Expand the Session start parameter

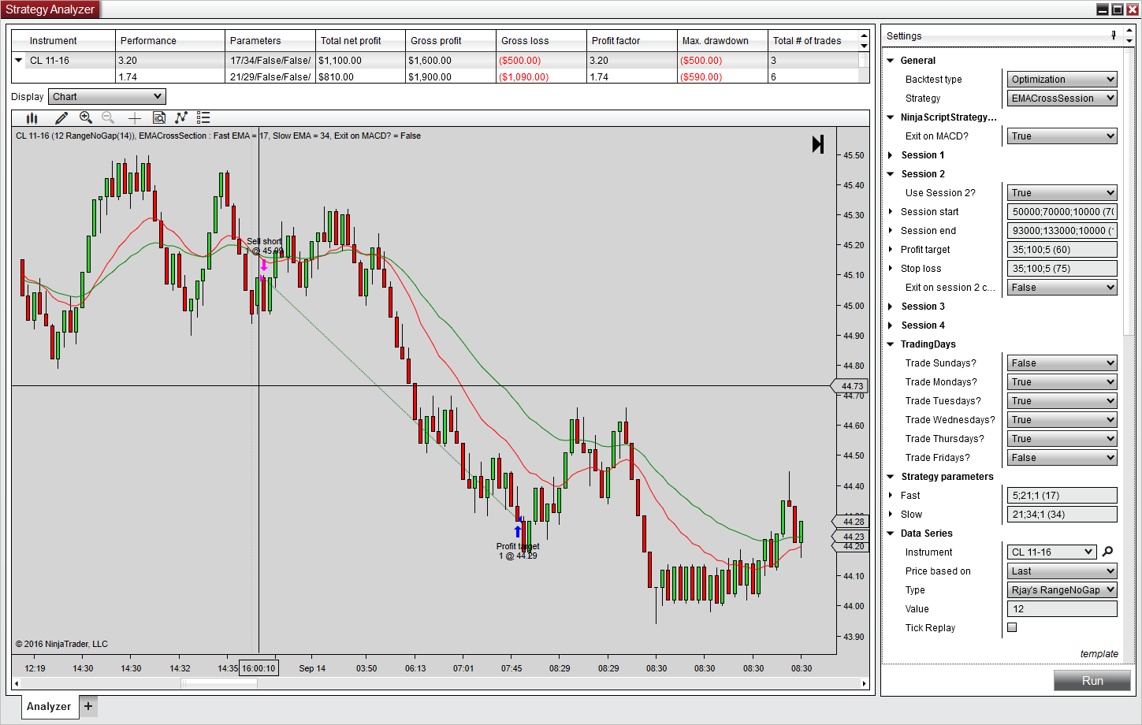point(891,212)
